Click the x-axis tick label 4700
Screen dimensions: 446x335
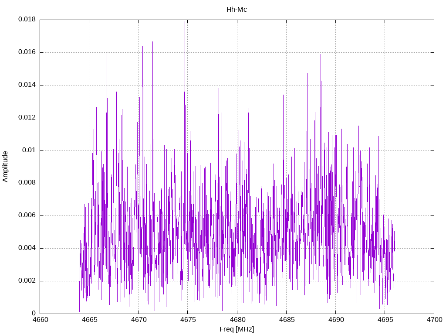(434, 320)
